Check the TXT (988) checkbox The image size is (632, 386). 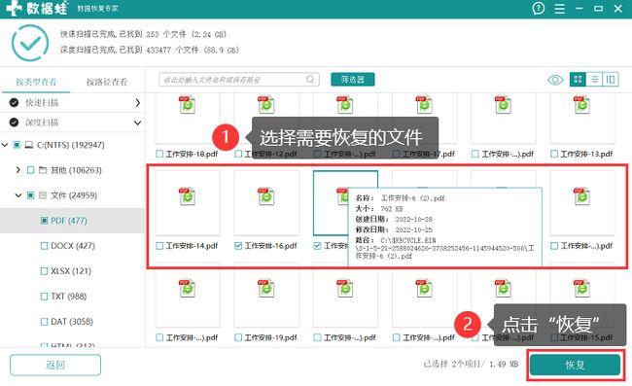tap(45, 297)
